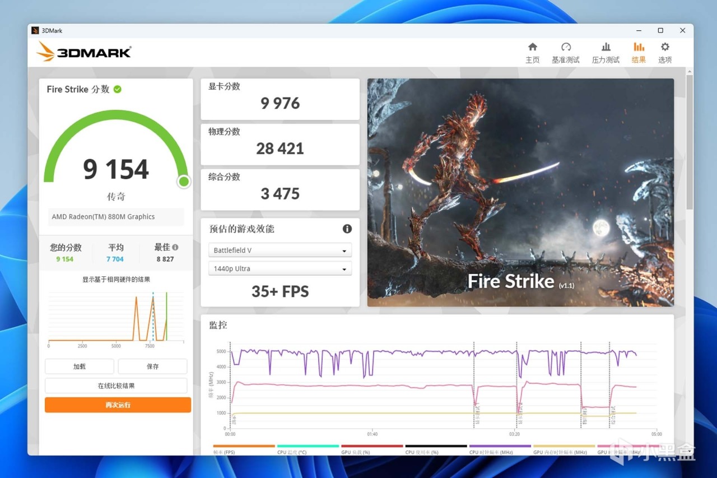The image size is (717, 478).
Task: Click the 35+ FPS estimate
Action: tap(280, 291)
